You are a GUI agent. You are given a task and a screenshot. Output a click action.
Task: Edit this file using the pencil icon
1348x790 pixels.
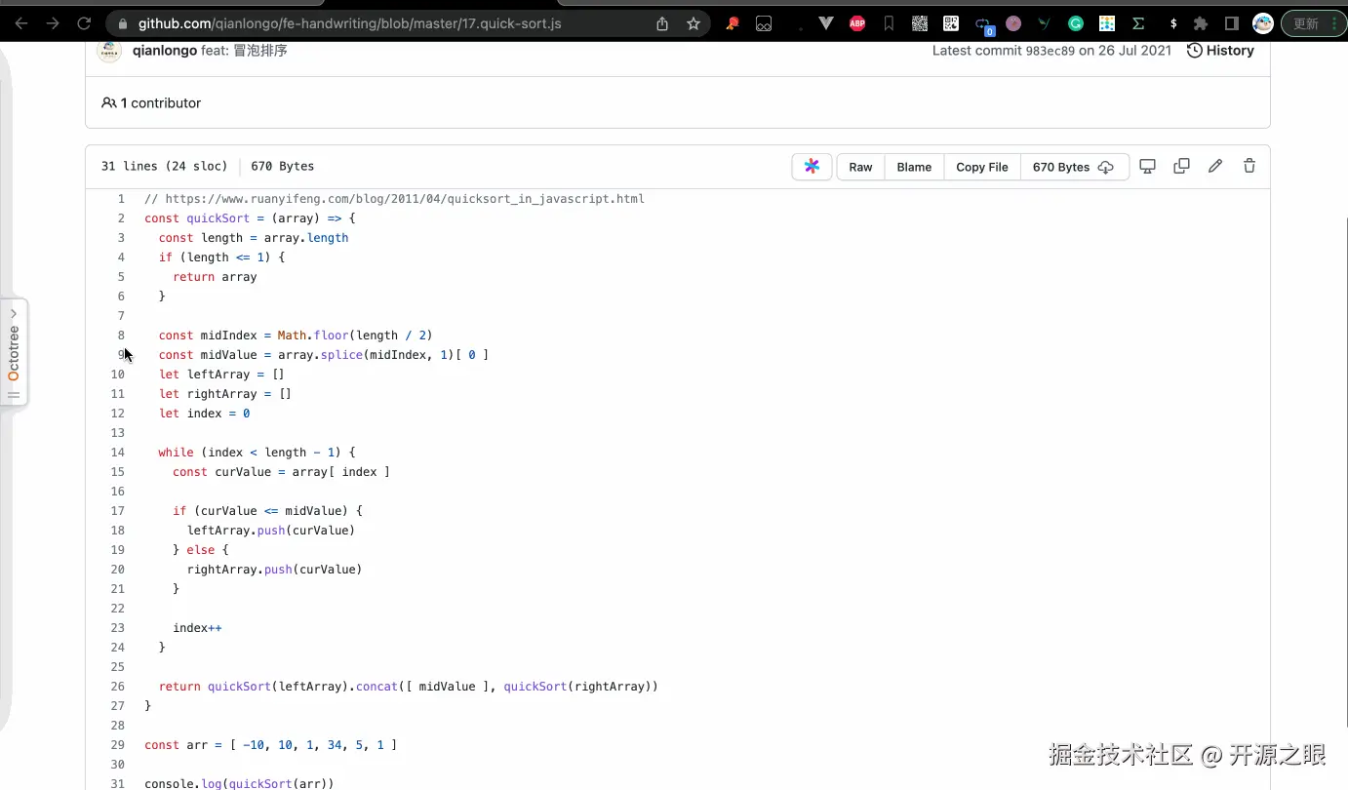[x=1215, y=166]
